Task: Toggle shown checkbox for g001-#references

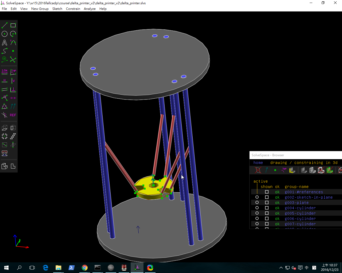Action: tap(267, 192)
